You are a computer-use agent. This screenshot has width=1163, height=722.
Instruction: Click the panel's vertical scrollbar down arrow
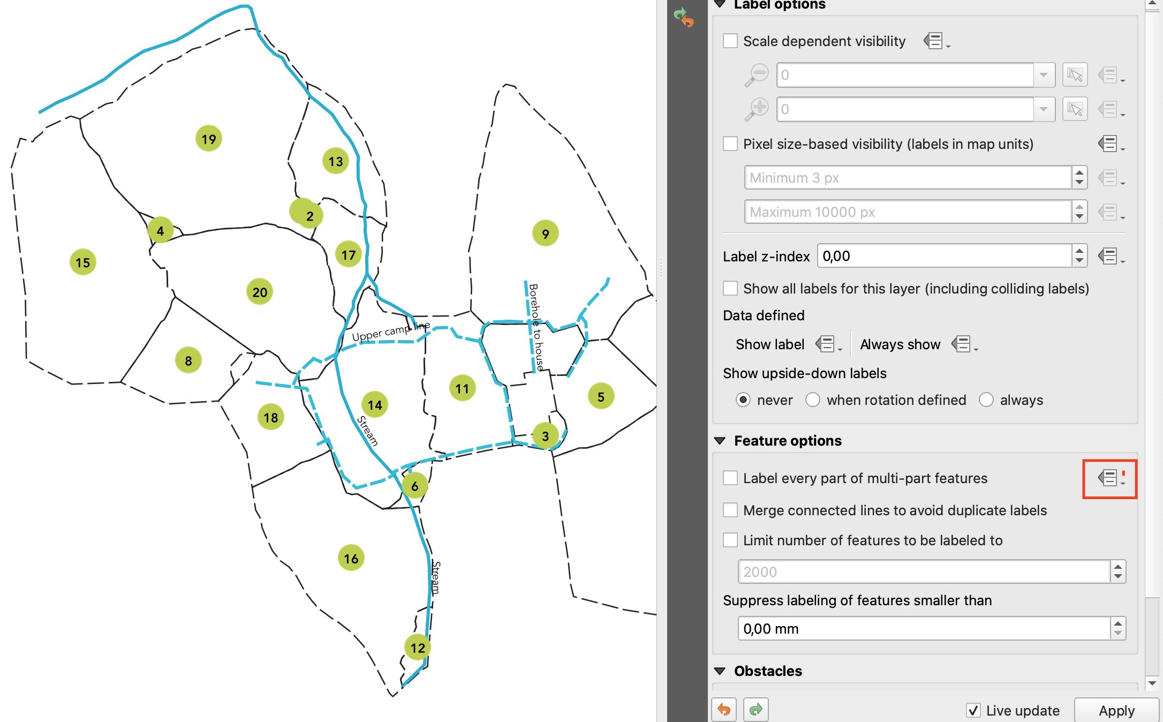1153,684
